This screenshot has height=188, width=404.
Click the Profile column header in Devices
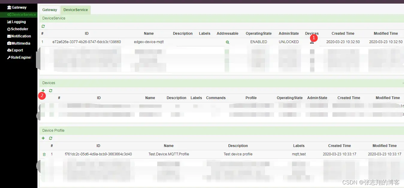251,98
